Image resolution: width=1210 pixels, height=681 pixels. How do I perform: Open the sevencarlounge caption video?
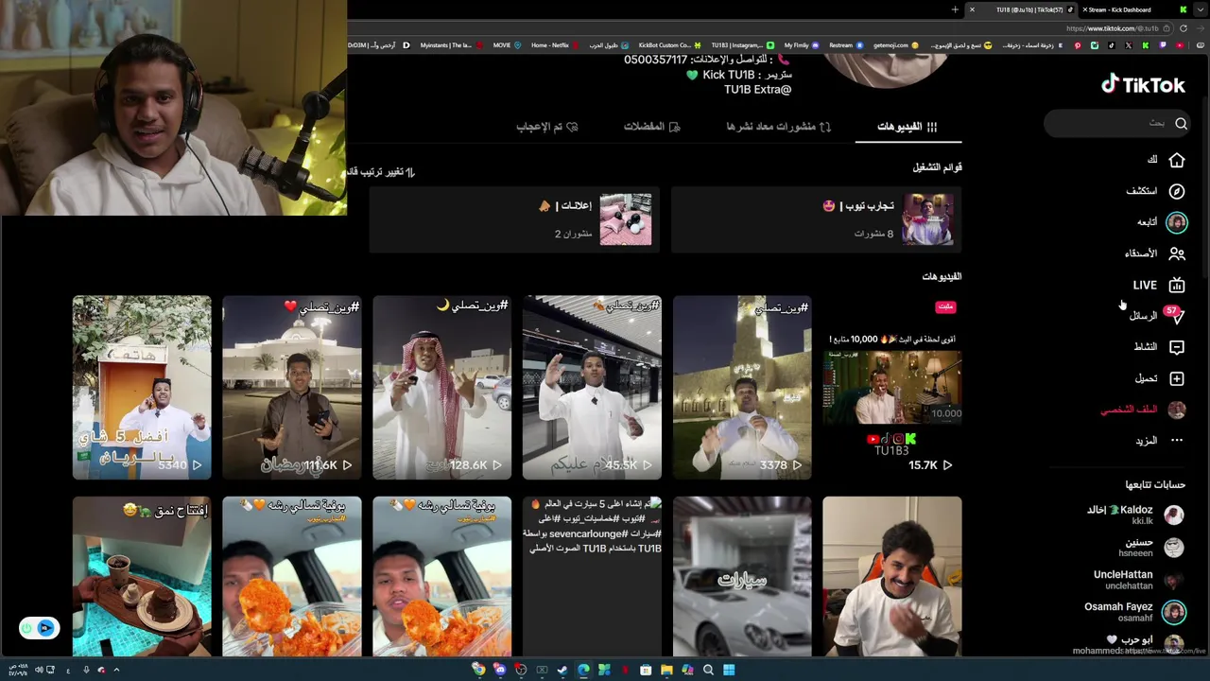point(592,576)
